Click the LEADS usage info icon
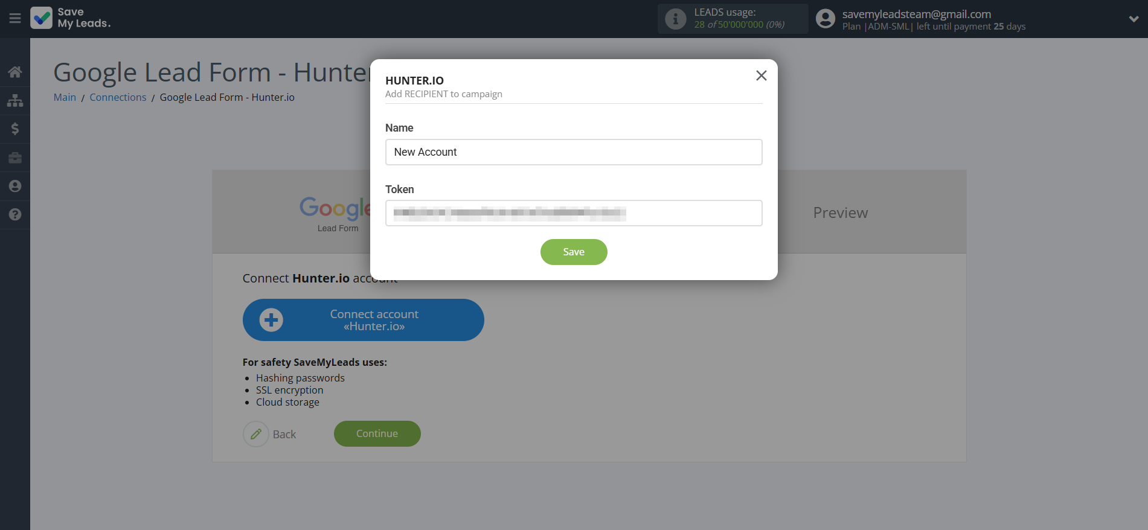Viewport: 1148px width, 530px height. [x=675, y=19]
